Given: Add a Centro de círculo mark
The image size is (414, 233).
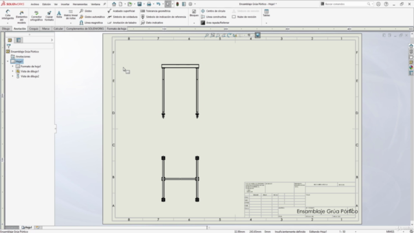Looking at the screenshot, I should [213, 11].
